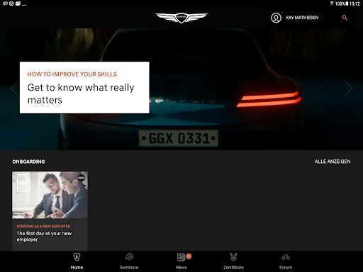The height and width of the screenshot is (272, 363).
Task: Open the search magnifier icon
Action: (345, 18)
